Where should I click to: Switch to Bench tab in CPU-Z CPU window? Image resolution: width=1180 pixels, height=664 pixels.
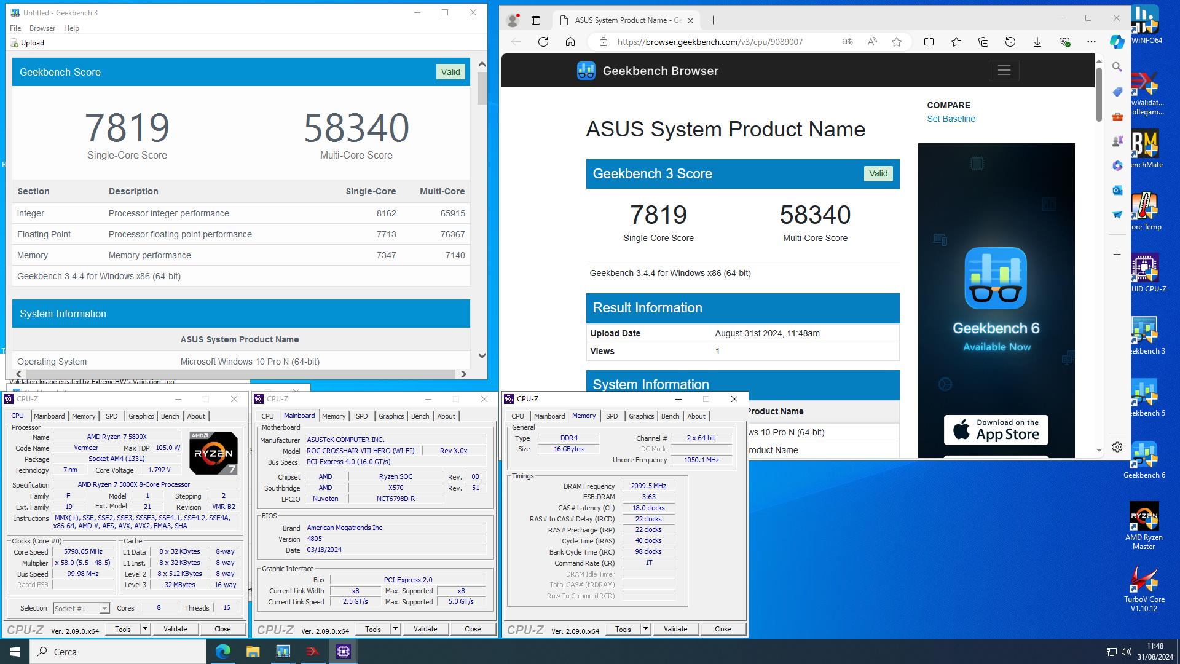[170, 416]
